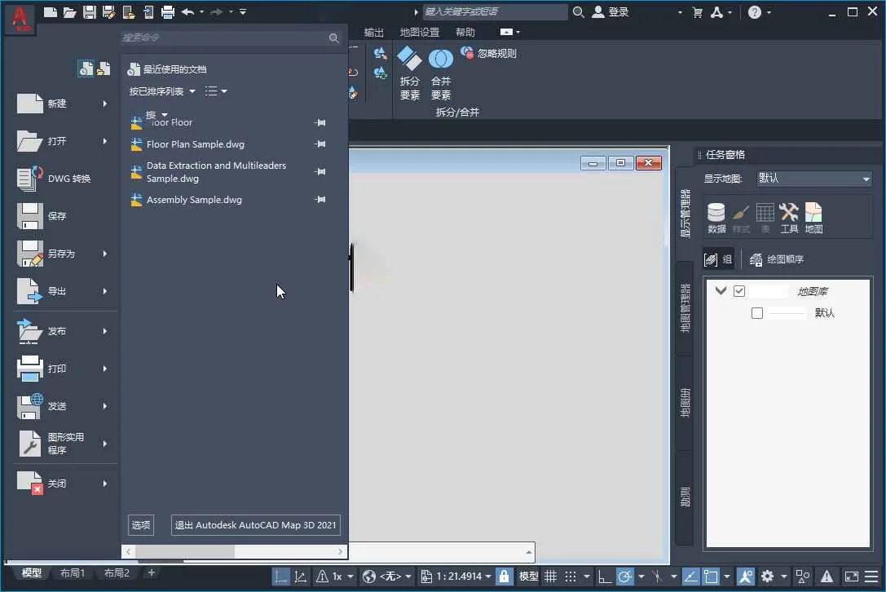Image resolution: width=886 pixels, height=592 pixels.
Task: Select the 组 group view button
Action: tap(718, 259)
